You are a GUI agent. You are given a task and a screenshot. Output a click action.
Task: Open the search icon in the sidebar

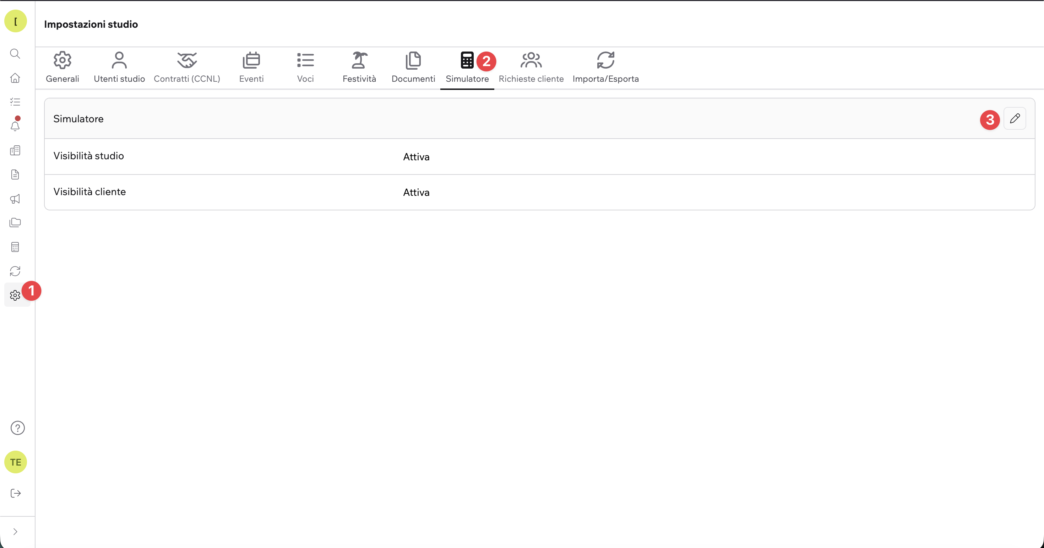tap(15, 54)
